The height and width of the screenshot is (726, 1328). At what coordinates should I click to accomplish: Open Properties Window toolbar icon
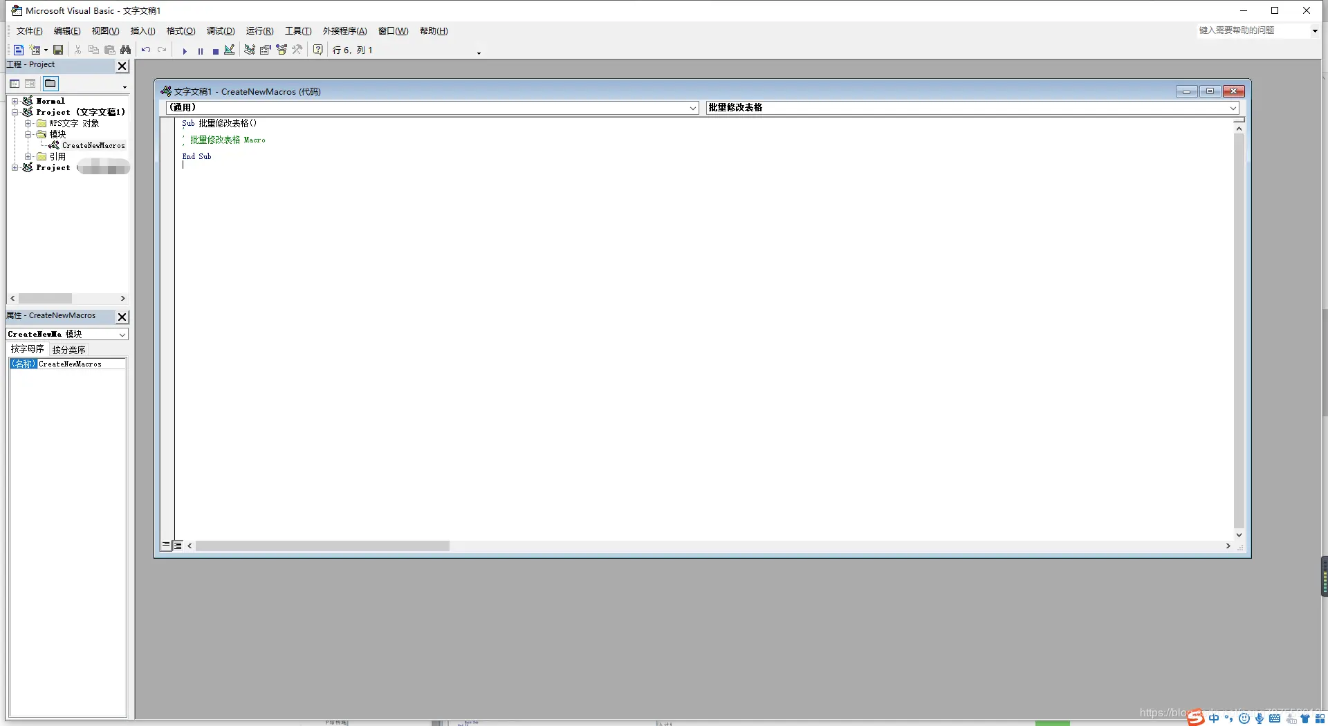(266, 50)
